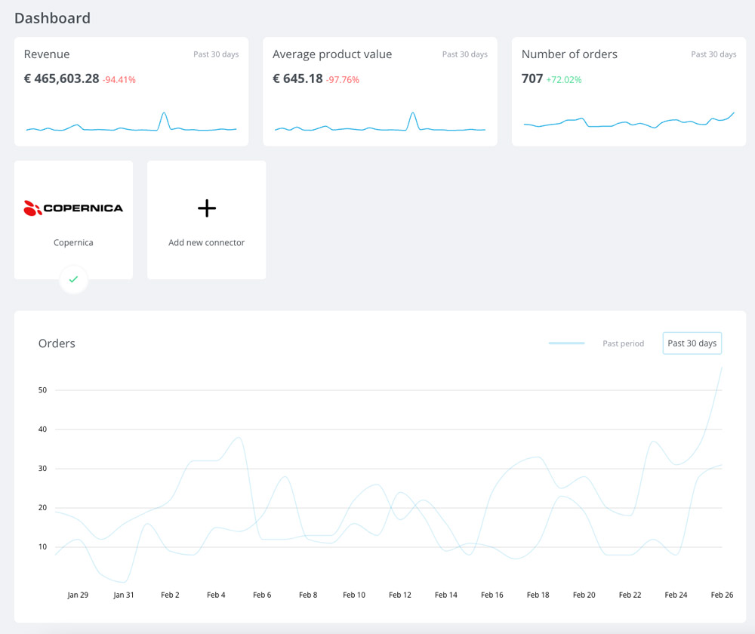Click the -97.76% change indicator
Image resolution: width=755 pixels, height=634 pixels.
coord(342,80)
